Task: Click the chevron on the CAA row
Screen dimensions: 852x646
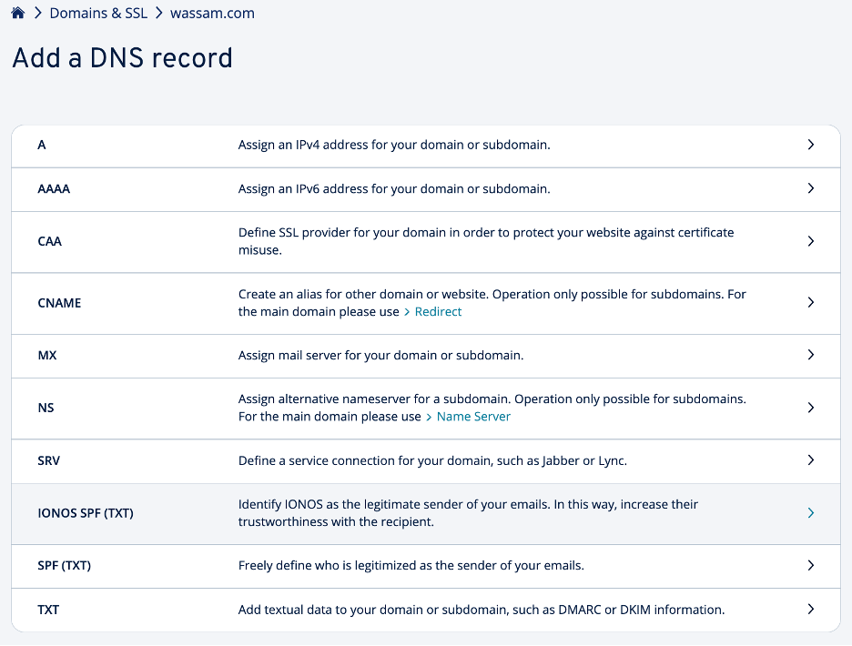Action: coord(810,241)
